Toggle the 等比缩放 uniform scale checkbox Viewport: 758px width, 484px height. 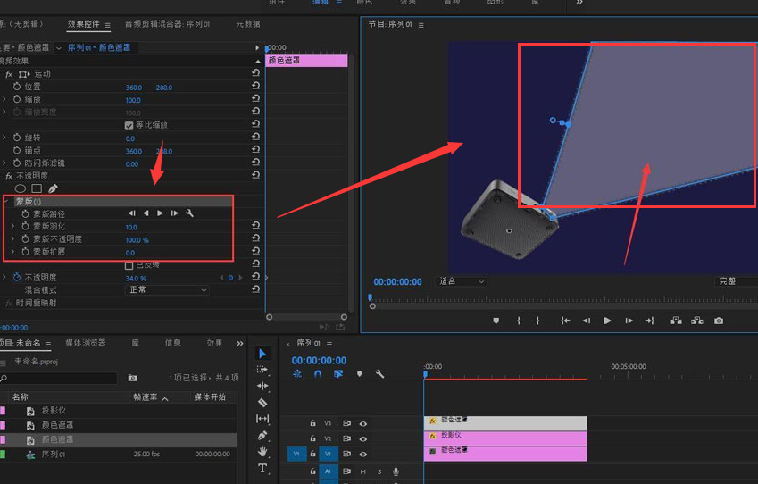tap(129, 126)
